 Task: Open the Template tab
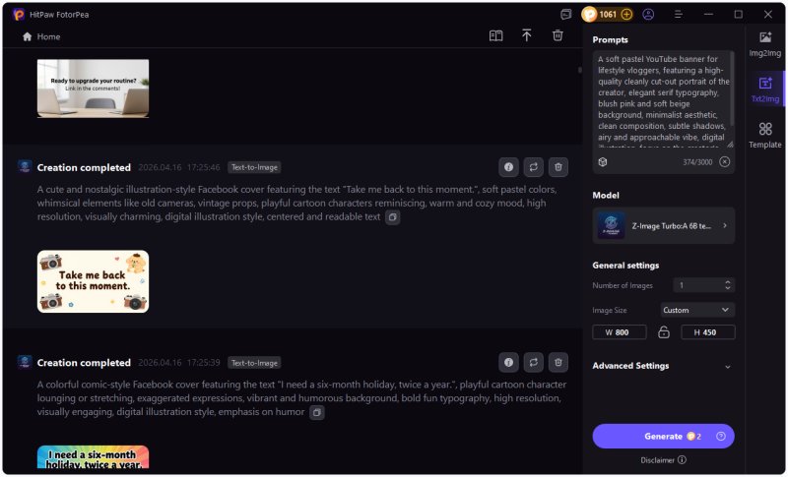point(765,136)
